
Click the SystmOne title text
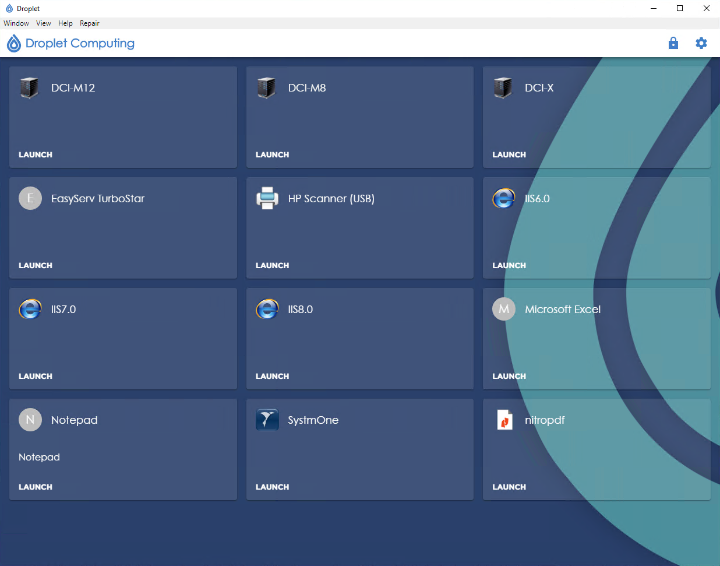coord(313,420)
